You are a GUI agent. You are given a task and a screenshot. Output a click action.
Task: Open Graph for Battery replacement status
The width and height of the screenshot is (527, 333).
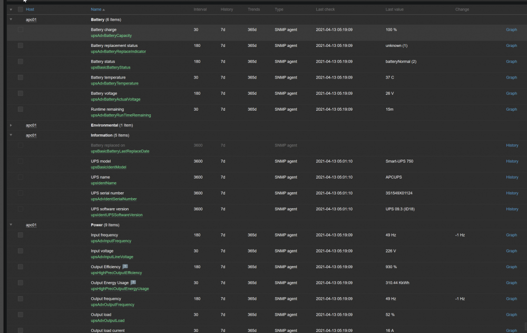(x=511, y=45)
